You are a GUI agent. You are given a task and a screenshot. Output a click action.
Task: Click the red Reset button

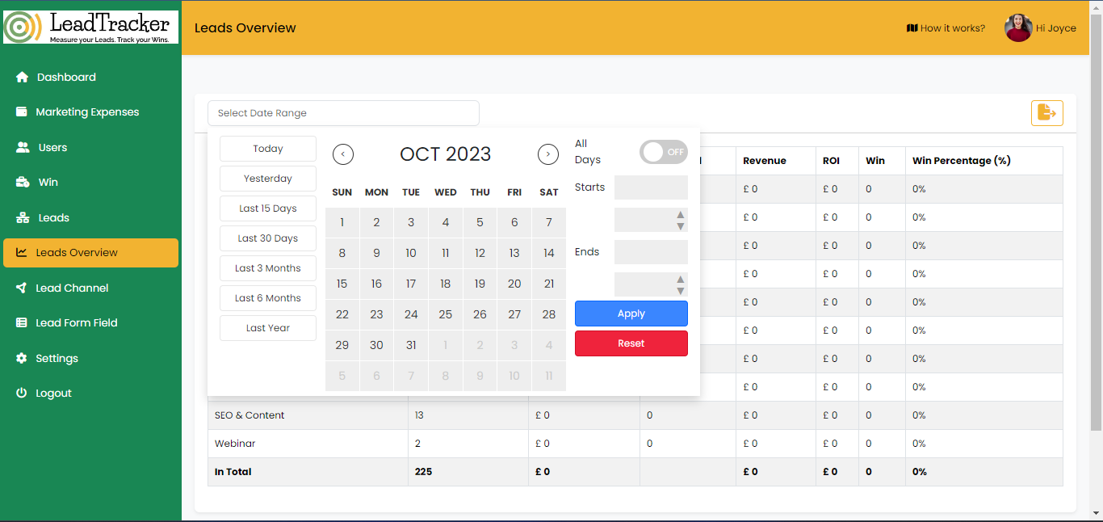631,343
